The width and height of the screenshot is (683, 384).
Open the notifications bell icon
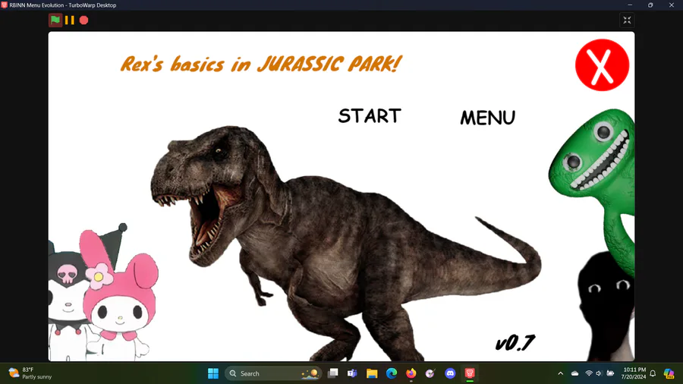coord(653,373)
